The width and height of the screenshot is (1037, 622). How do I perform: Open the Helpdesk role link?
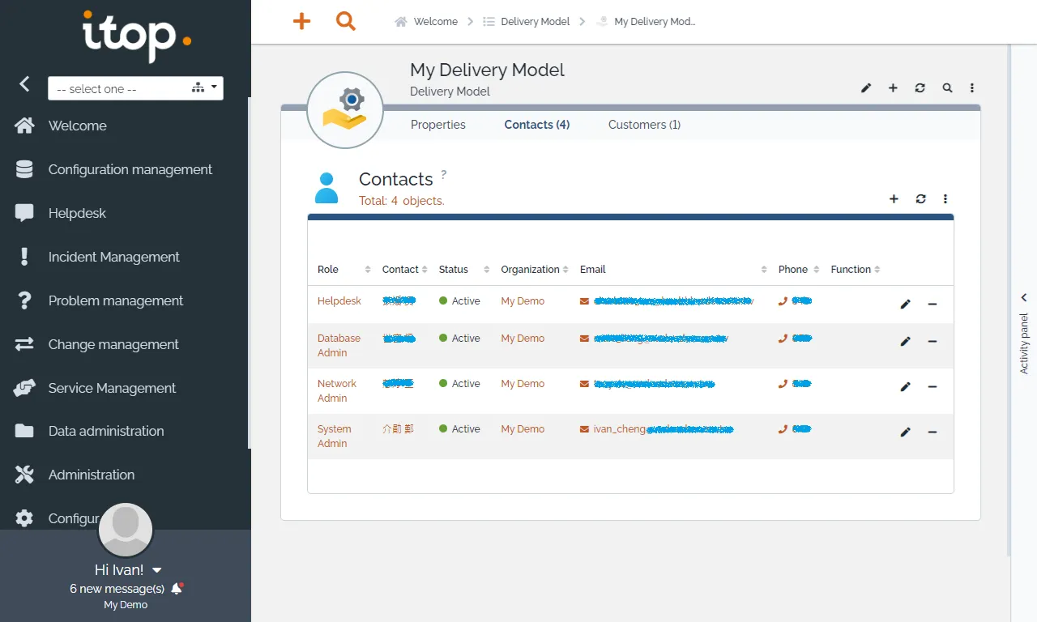click(x=339, y=300)
